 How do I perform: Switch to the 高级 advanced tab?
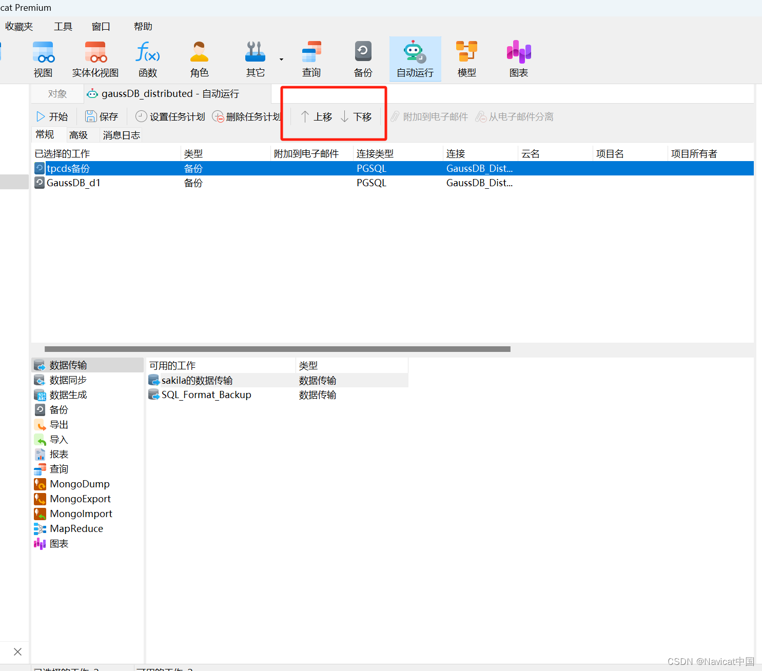click(x=79, y=135)
